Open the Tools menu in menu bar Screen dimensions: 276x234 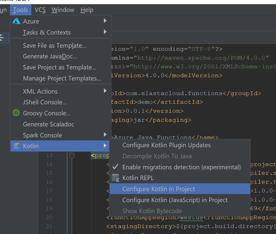[x=20, y=10]
